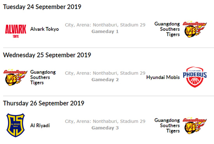The width and height of the screenshot is (214, 144).
Task: Click Guangdong Southers Tigers name in Gameday 1
Action: (167, 29)
